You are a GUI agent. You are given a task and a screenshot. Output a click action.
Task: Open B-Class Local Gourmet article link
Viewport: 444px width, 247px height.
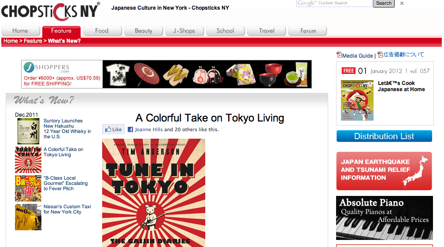(66, 183)
